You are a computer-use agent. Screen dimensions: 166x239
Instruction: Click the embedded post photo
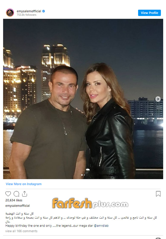(x=83, y=99)
